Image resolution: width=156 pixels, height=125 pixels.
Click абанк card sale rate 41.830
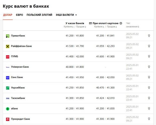pyautogui.click(x=111, y=108)
